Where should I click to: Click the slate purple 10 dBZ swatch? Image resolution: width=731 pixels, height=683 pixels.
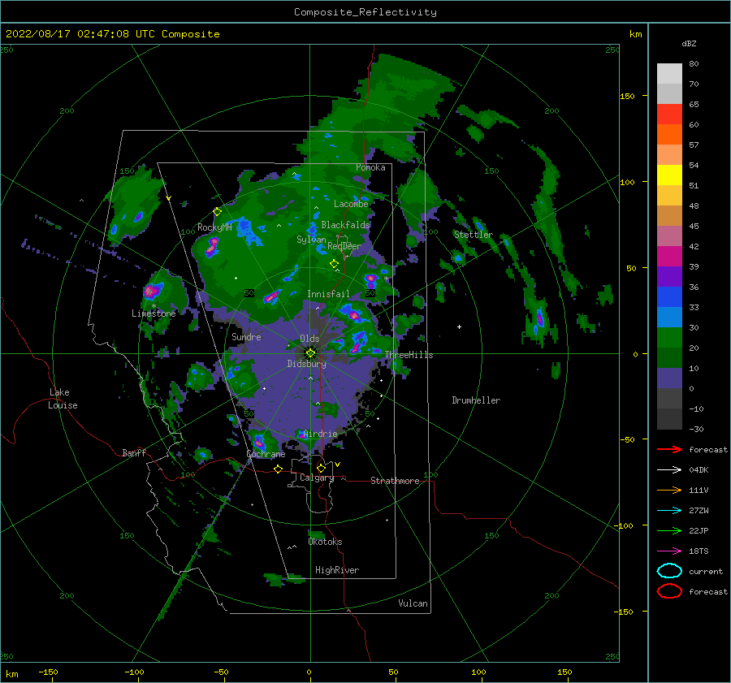click(669, 378)
